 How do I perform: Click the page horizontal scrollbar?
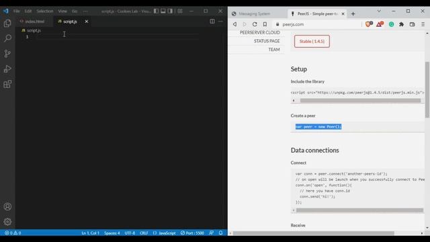pyautogui.click(x=314, y=233)
